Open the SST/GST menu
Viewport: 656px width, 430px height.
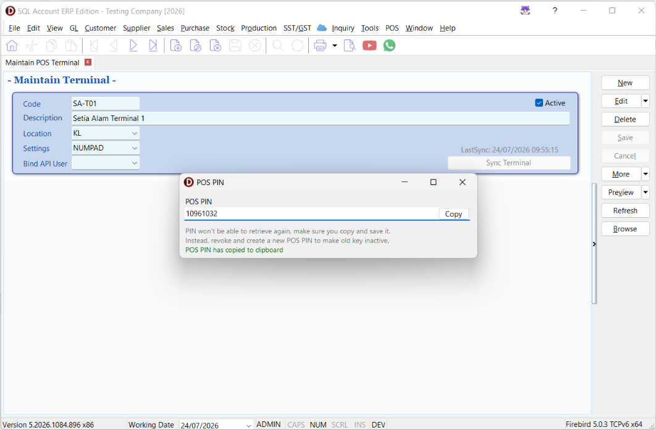[x=297, y=28]
